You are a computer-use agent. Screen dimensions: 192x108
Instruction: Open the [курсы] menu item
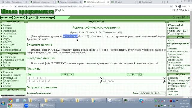31,17
